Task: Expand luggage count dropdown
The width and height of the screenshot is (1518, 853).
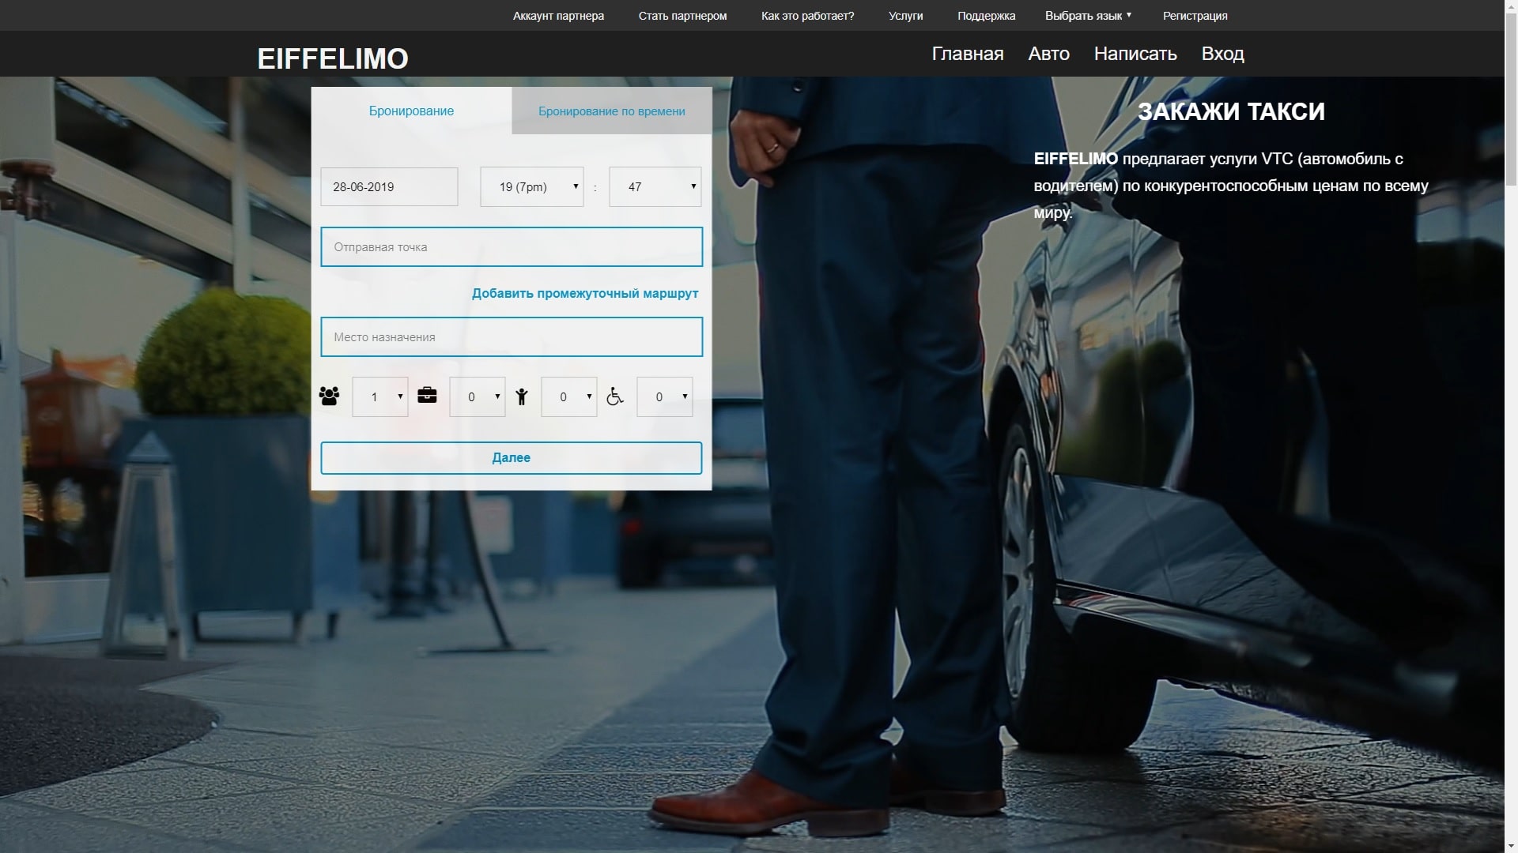Action: (478, 397)
